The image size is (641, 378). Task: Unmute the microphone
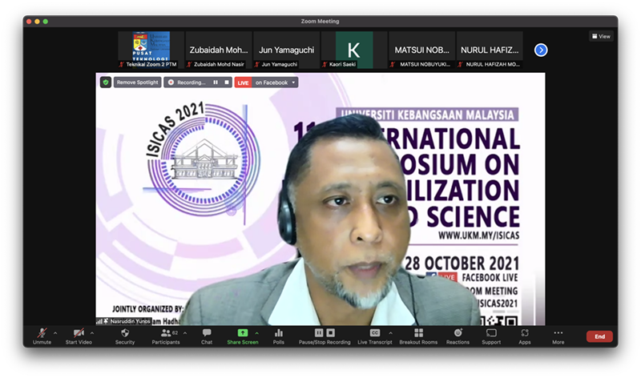coord(42,335)
